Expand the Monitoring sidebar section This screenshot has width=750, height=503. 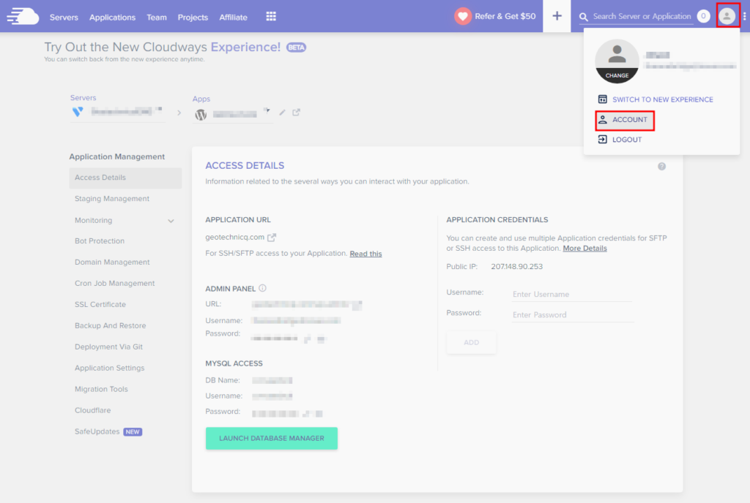pyautogui.click(x=171, y=221)
